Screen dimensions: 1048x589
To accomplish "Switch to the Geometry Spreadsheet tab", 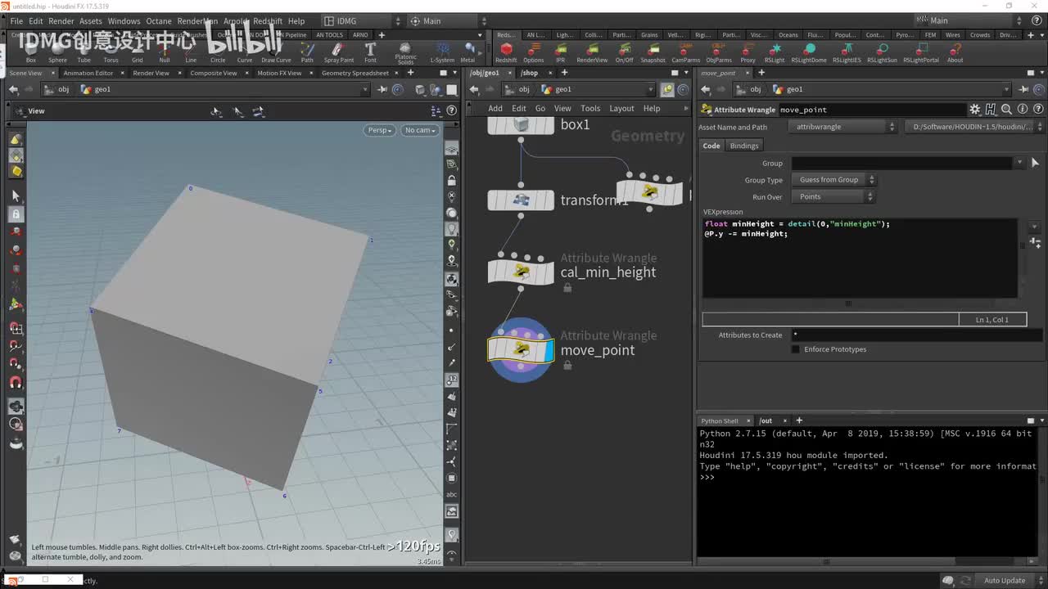I will coord(355,73).
